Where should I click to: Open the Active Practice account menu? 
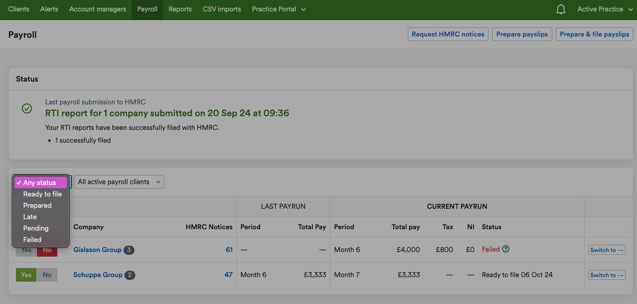tap(604, 9)
